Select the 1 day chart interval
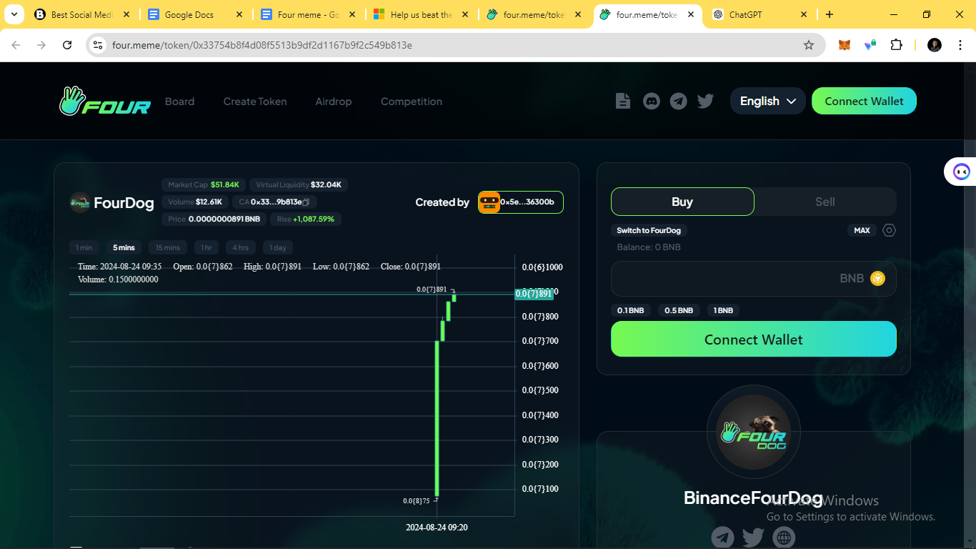This screenshot has height=549, width=976. (x=278, y=247)
